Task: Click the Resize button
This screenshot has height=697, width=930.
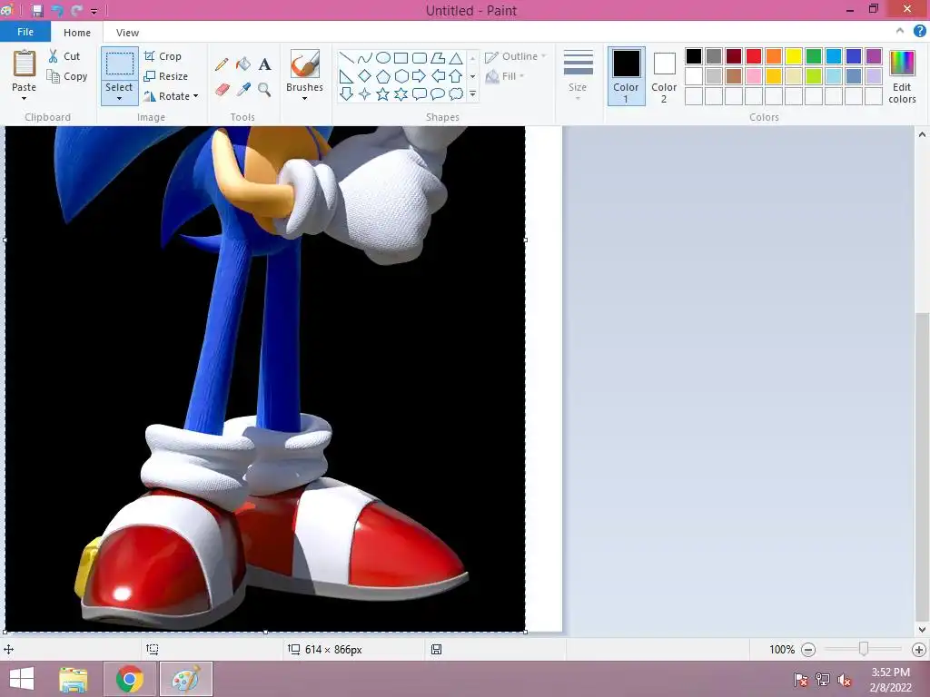Action: point(166,76)
